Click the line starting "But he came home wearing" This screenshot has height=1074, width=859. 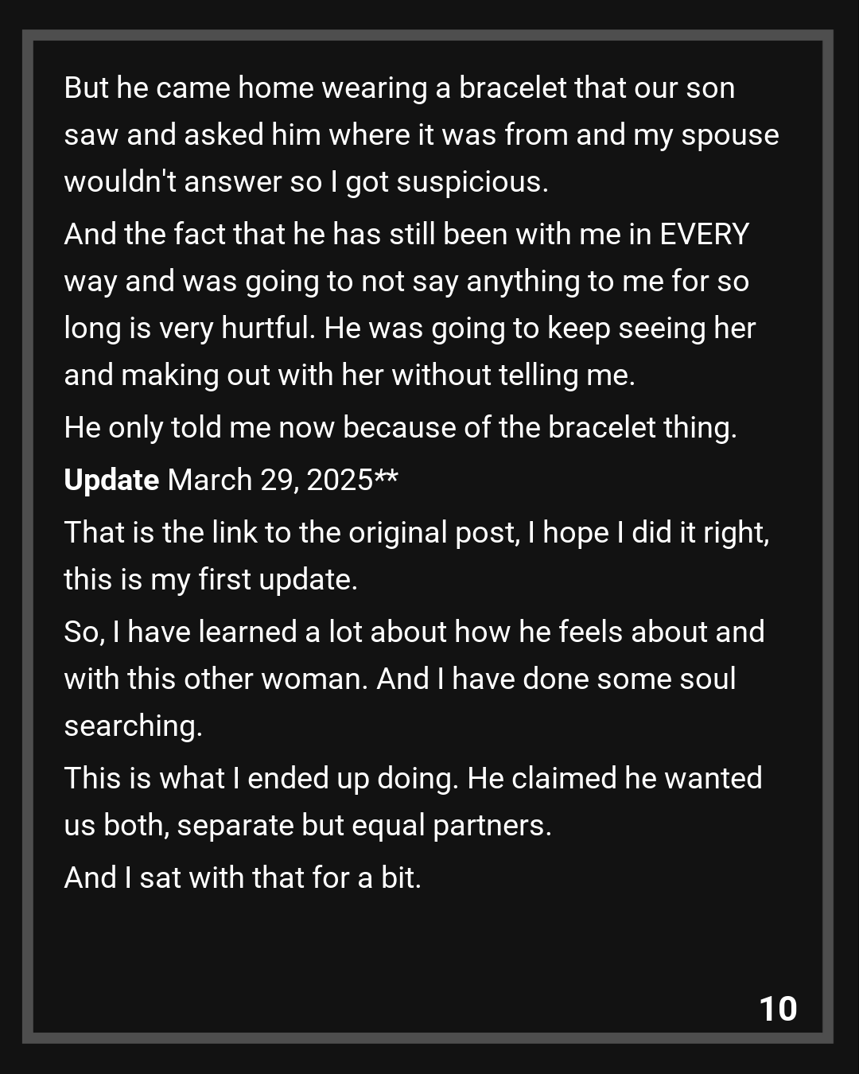click(x=399, y=88)
